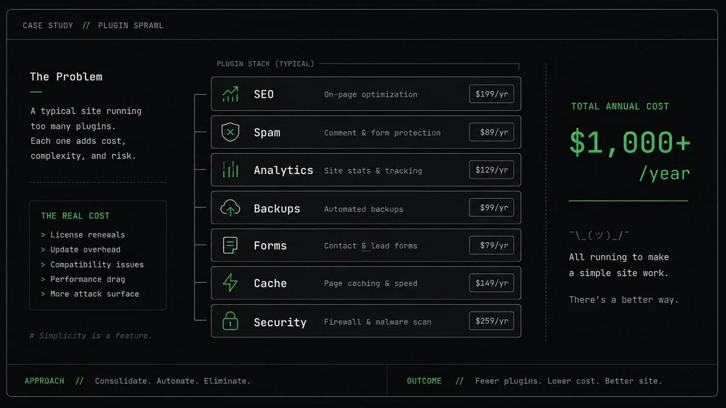Click the $89/yr Spam price badge
Image resolution: width=726 pixels, height=408 pixels.
coord(491,132)
